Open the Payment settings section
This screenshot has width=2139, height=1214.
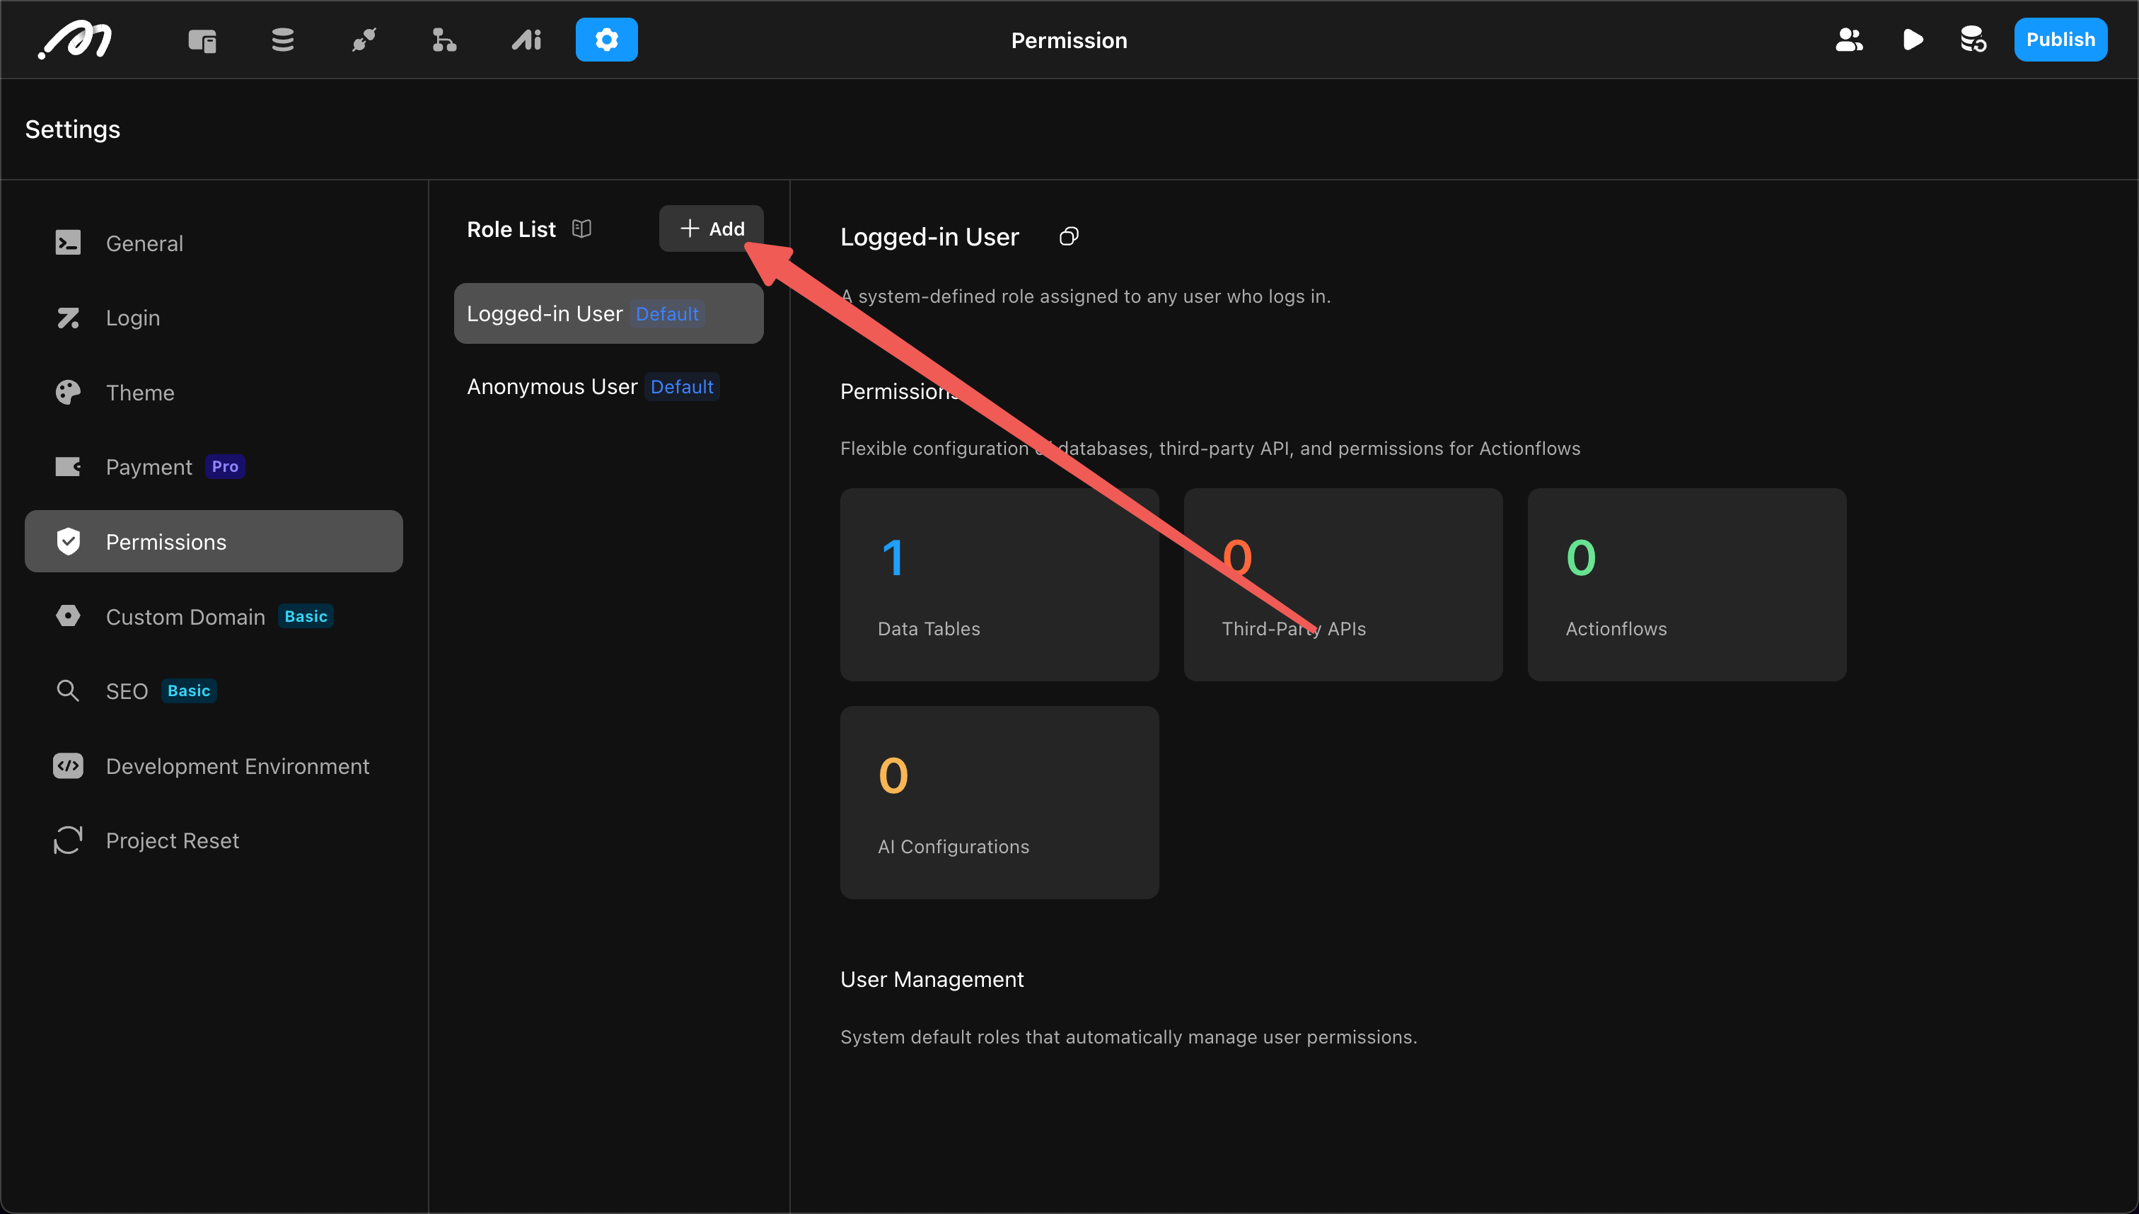[x=214, y=467]
